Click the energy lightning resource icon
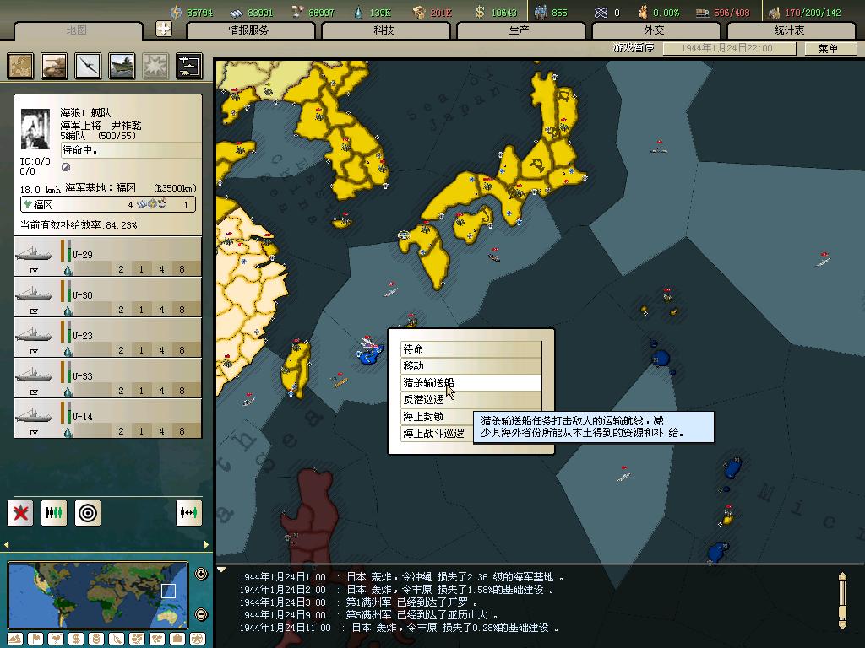The width and height of the screenshot is (865, 648). [176, 12]
